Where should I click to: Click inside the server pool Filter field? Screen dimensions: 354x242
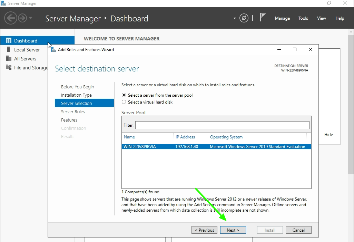point(222,125)
